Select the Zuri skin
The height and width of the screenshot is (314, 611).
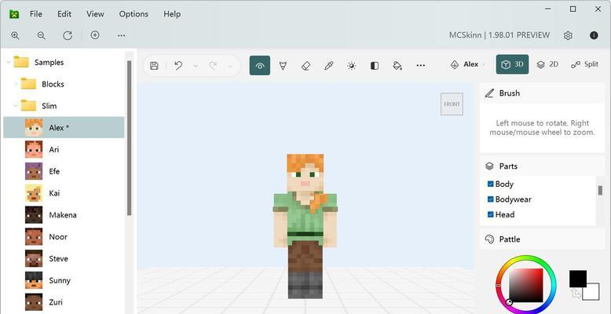[64, 302]
